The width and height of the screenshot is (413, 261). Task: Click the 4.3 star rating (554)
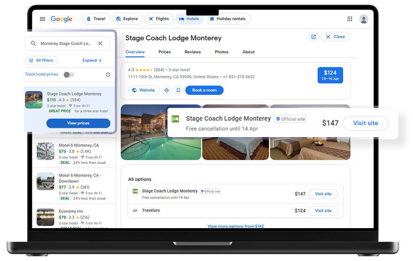coord(146,70)
